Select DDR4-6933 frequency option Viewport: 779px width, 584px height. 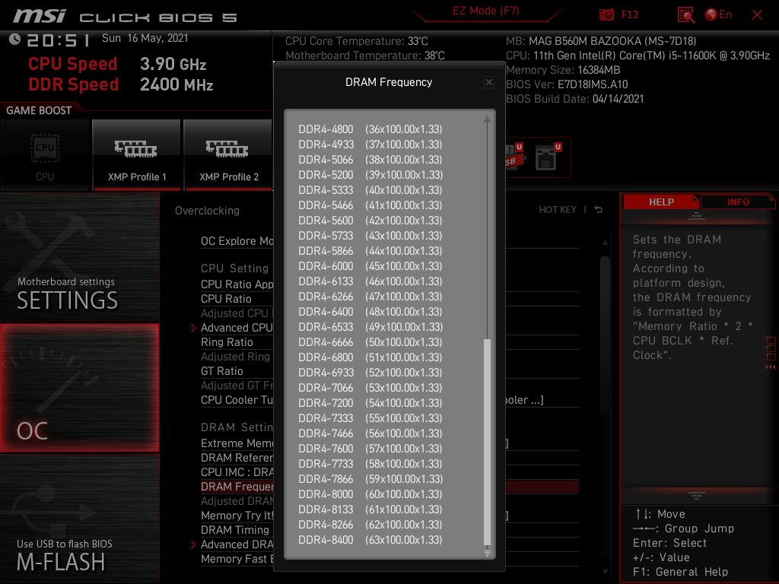click(370, 373)
